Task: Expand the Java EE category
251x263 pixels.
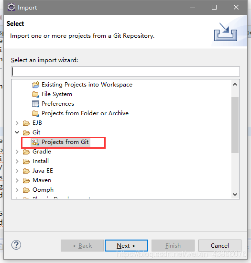Action: point(17,171)
